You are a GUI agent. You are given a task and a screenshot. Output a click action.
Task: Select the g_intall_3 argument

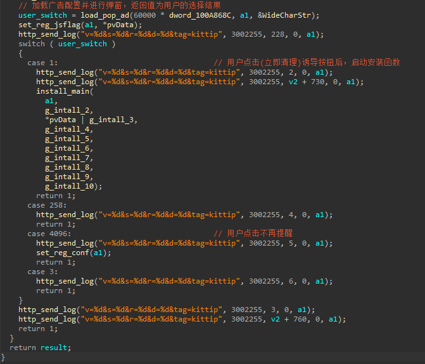click(x=111, y=120)
